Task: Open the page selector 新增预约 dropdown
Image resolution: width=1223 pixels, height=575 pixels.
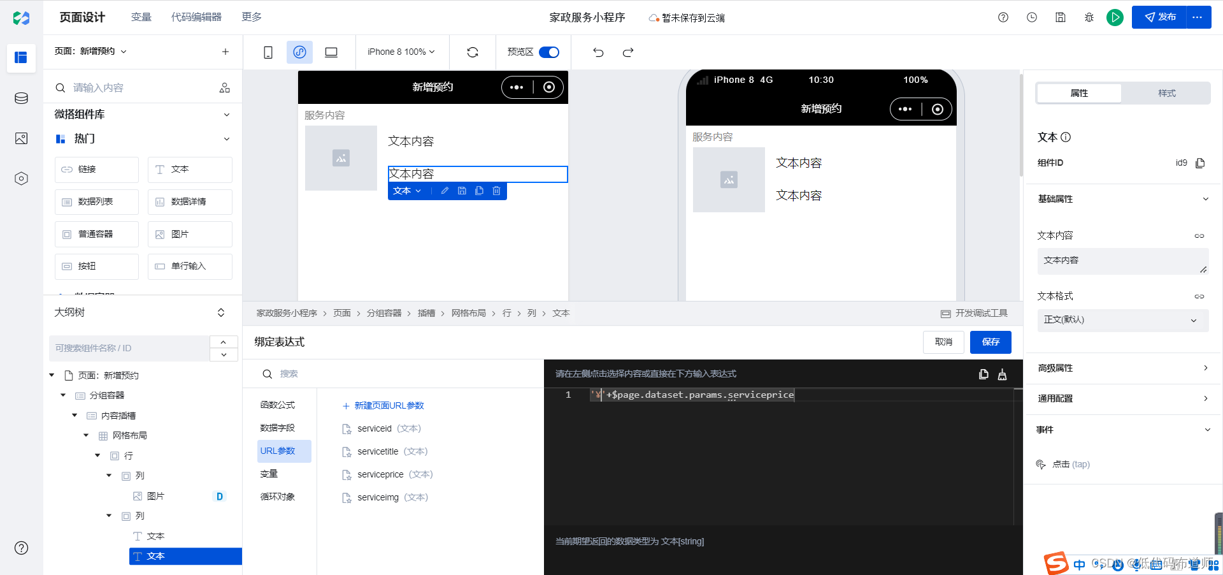Action: 90,52
